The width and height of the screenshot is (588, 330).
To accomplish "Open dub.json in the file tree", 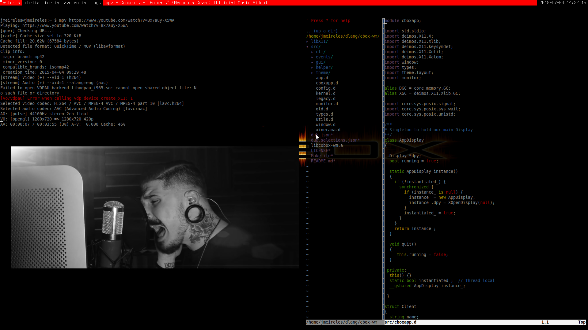I will [x=322, y=135].
